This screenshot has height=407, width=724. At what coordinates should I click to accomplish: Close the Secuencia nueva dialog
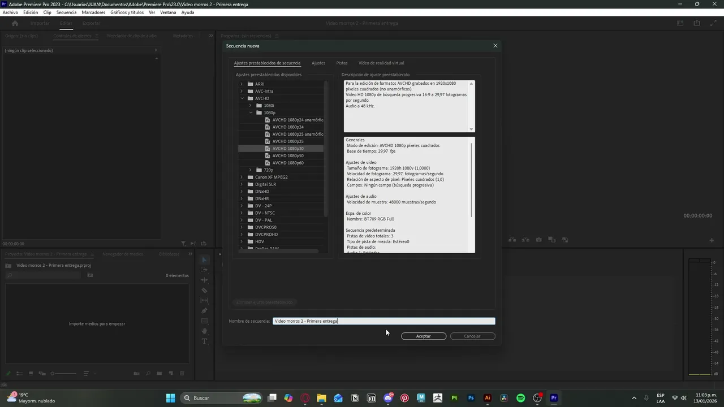(495, 46)
